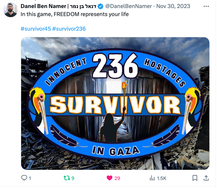Open the Nov 30, 2023 timestamp link
The width and height of the screenshot is (217, 188).
click(173, 6)
